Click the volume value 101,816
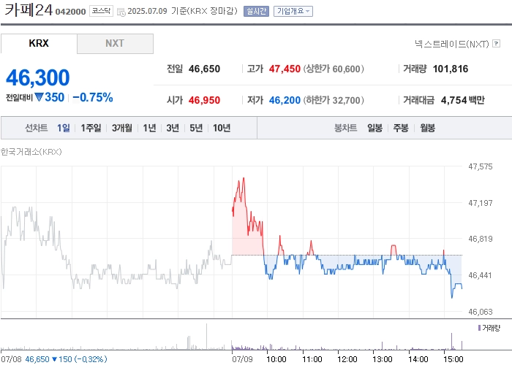 coord(451,69)
